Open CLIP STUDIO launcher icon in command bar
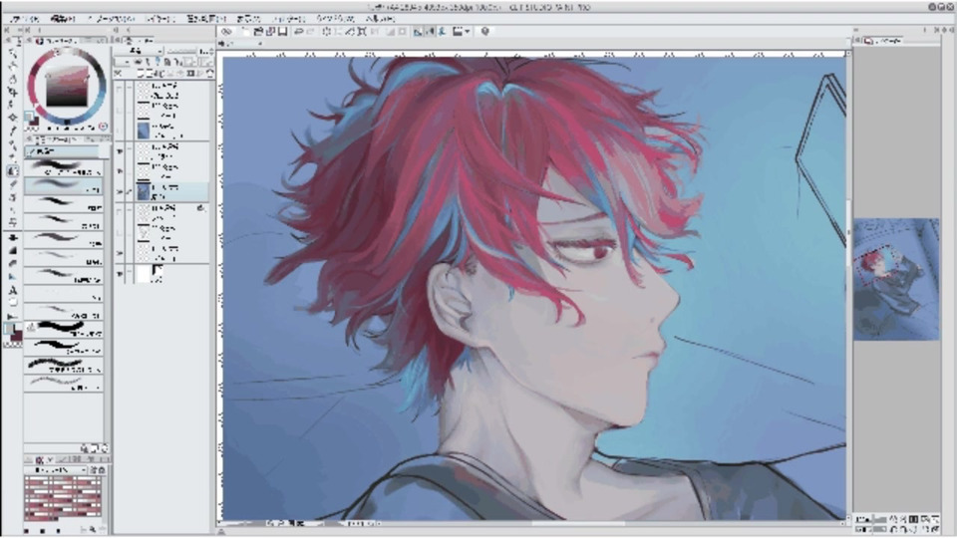The image size is (957, 538). pos(226,31)
